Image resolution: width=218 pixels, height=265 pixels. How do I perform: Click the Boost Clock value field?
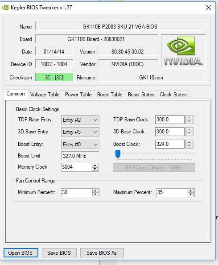tap(170, 144)
